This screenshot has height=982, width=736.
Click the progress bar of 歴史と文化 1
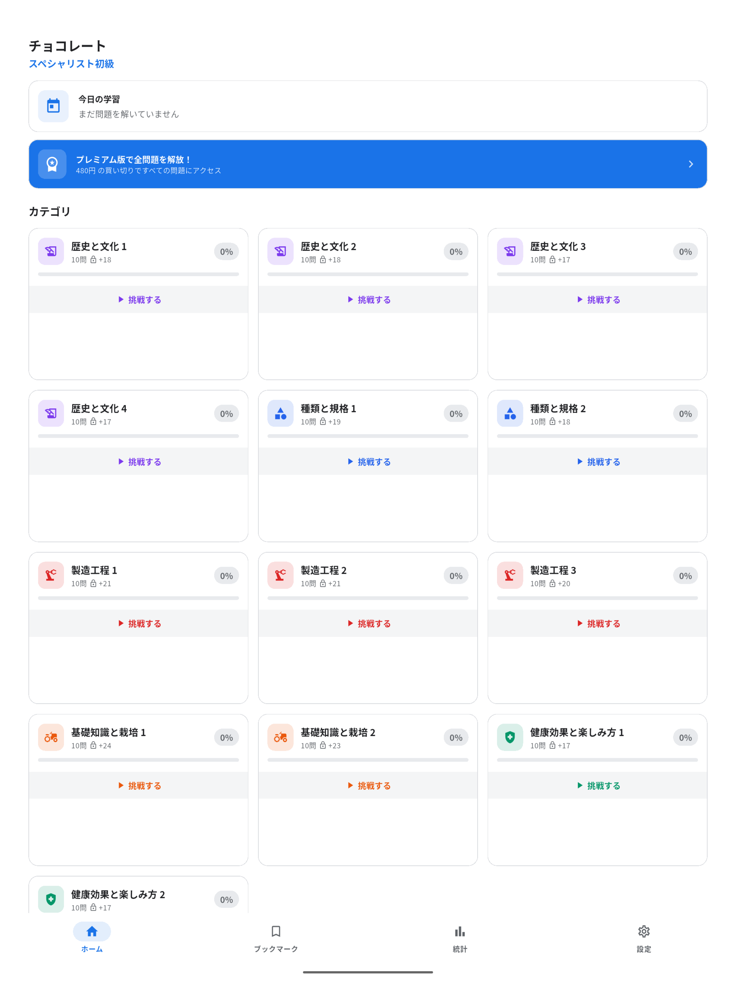(138, 274)
